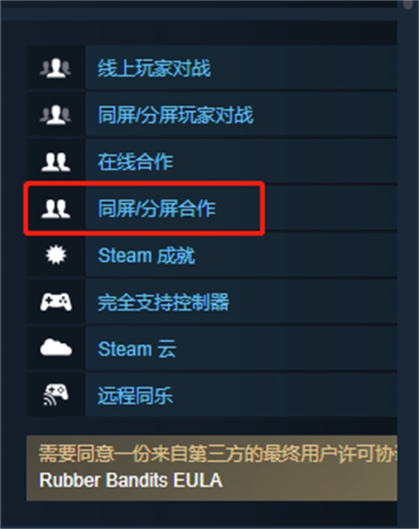Click the 线上玩家对战 multiplayer icon
The image size is (419, 529).
[x=56, y=68]
